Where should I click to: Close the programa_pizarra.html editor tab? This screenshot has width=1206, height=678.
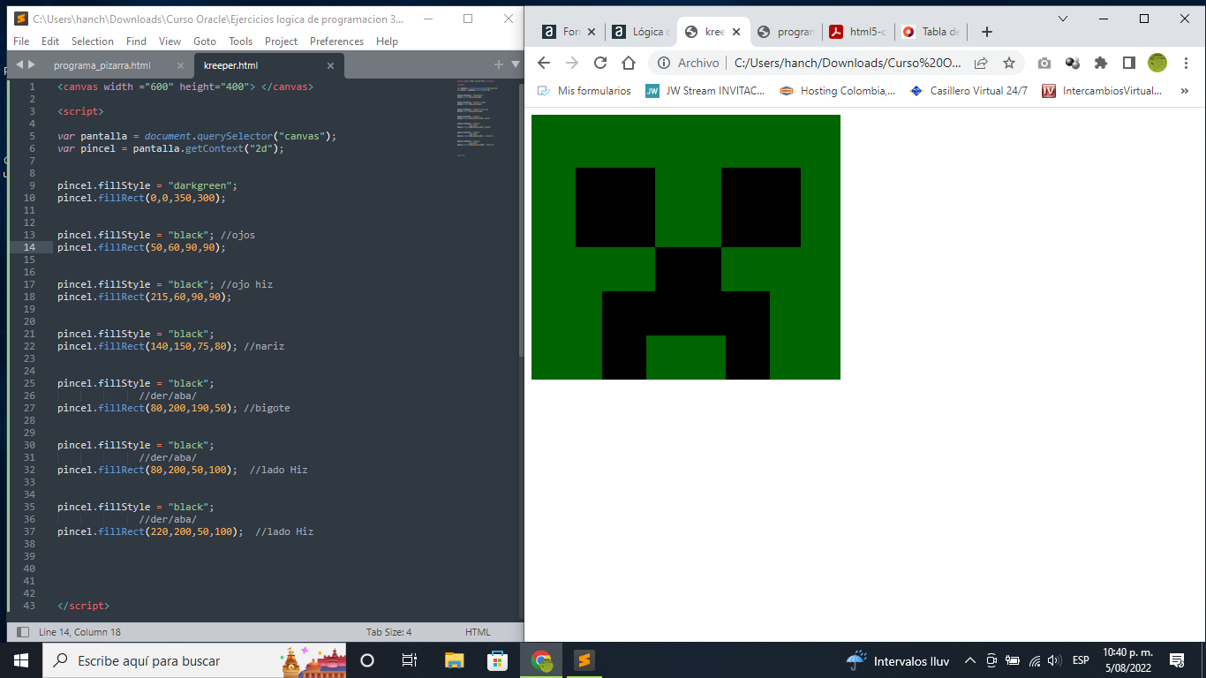[x=180, y=65]
